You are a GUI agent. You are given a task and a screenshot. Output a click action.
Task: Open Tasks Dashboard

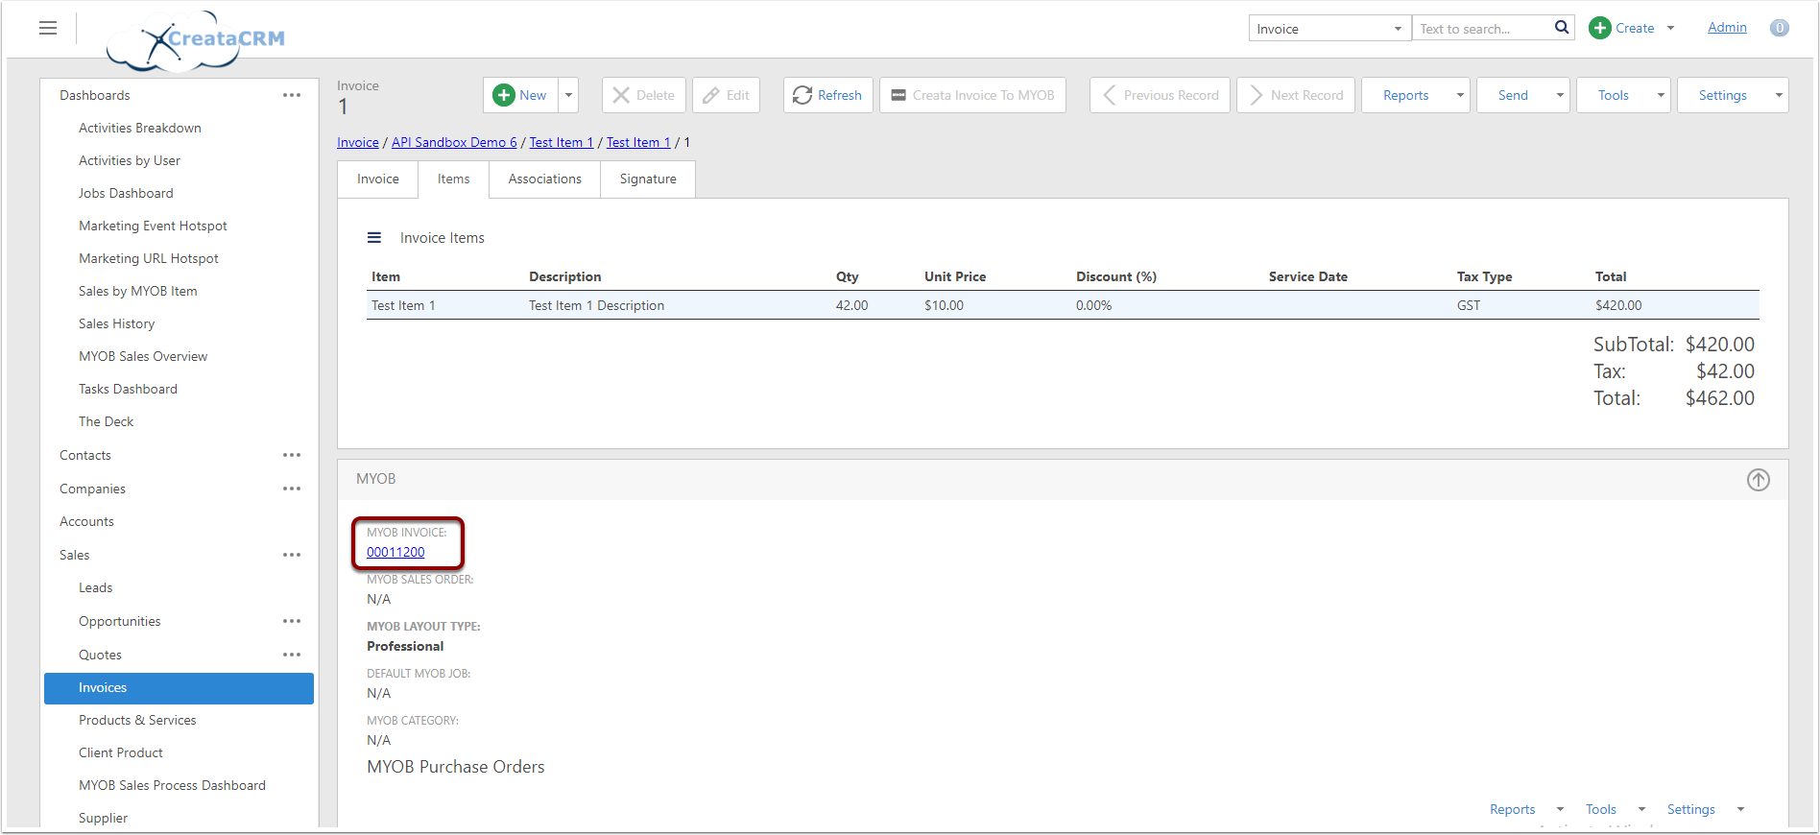(x=128, y=389)
